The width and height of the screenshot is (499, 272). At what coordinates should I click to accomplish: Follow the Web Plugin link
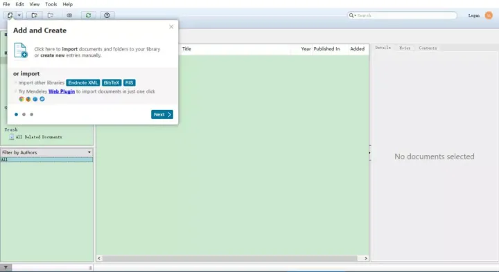click(x=62, y=91)
